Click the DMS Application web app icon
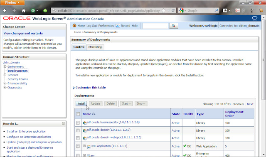This screenshot has width=266, height=157. [x=89, y=147]
